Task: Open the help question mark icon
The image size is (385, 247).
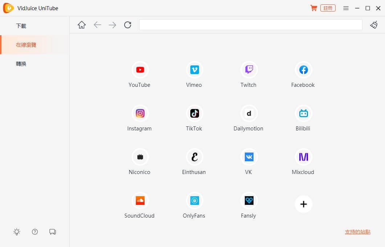Action: pyautogui.click(x=35, y=232)
